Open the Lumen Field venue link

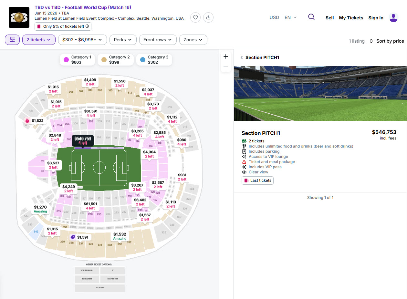coord(109,18)
